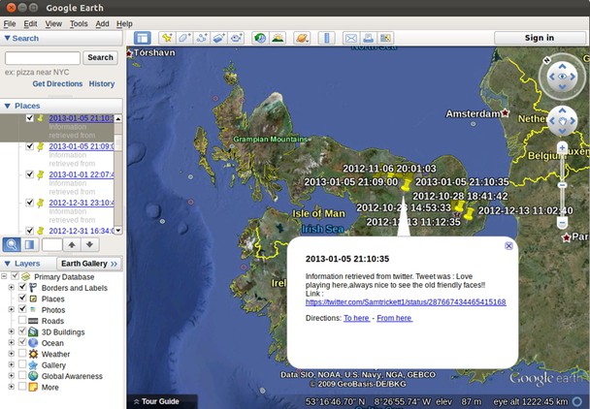
Task: Click the look-around eye joystick
Action: 562,77
